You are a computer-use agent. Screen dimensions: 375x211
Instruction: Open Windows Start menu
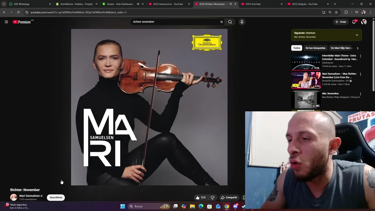point(123,206)
